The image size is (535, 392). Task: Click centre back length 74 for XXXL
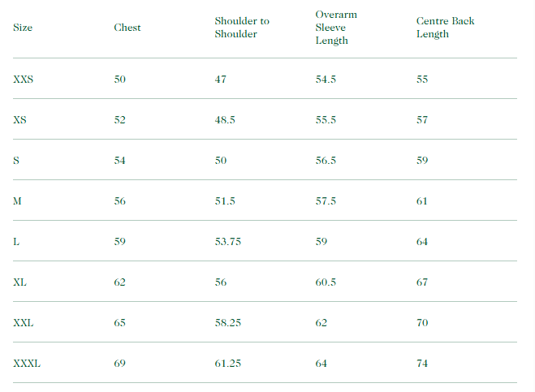click(x=422, y=364)
